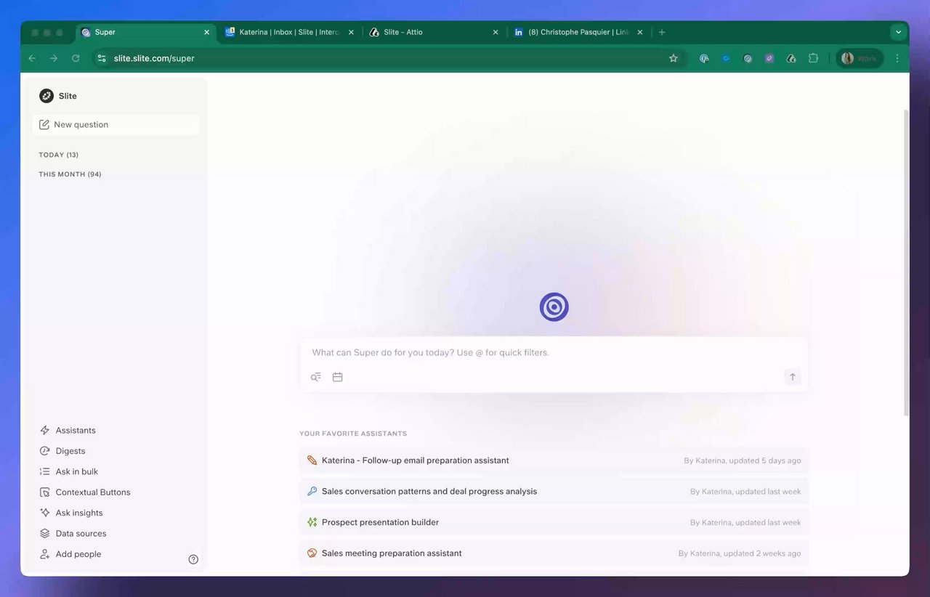930x597 pixels.
Task: Click the Super target logo above input
Action: coord(554,307)
